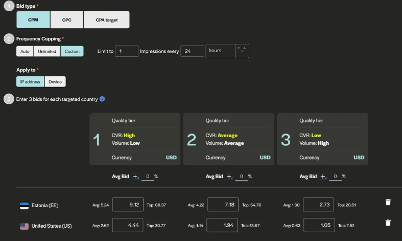This screenshot has height=241, width=402.
Task: Set frequency capping to Unlimited
Action: pyautogui.click(x=47, y=52)
